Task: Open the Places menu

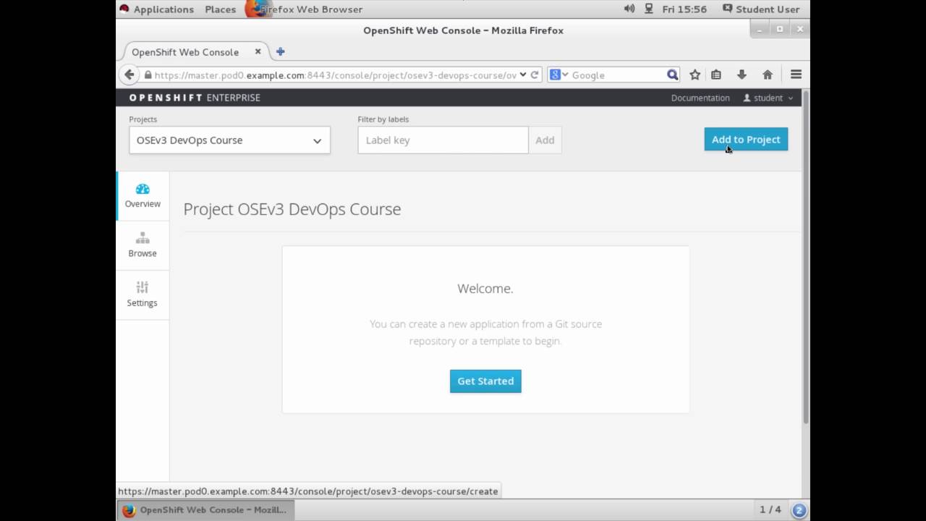Action: 220,9
